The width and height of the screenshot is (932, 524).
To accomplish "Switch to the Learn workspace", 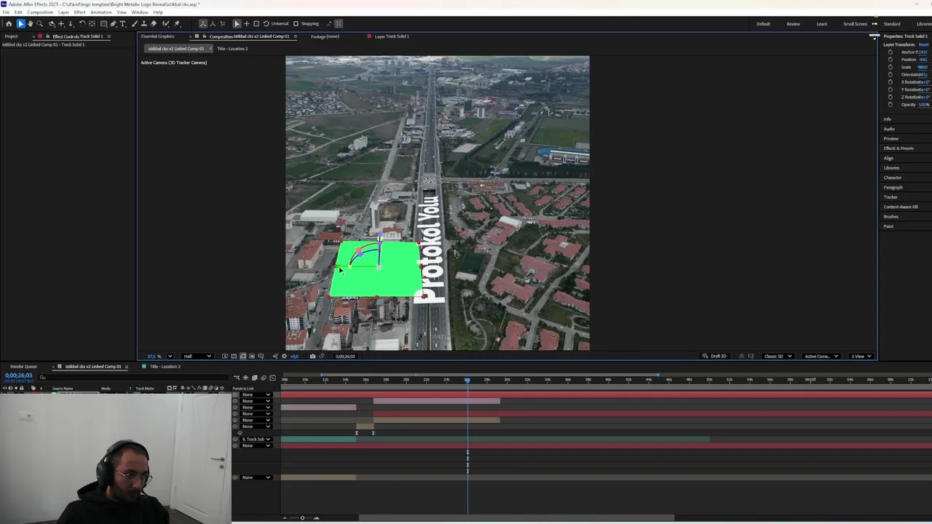I will click(821, 24).
